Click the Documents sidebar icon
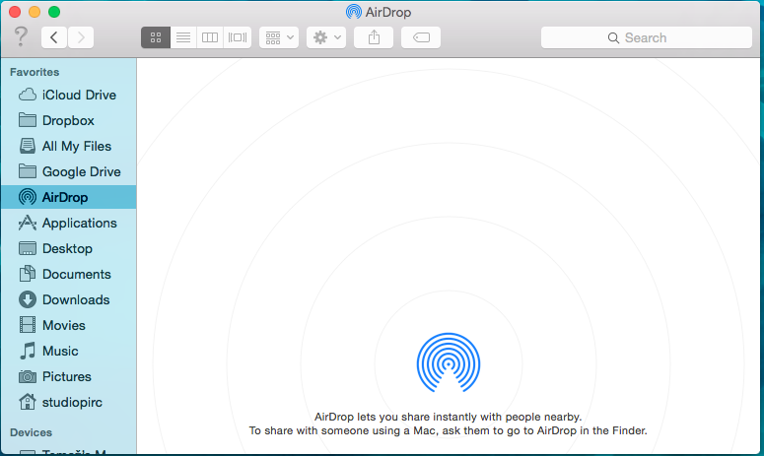Image resolution: width=764 pixels, height=456 pixels. [28, 274]
